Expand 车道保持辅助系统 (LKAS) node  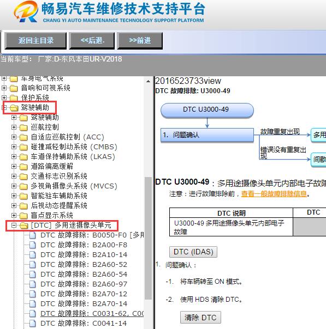(14, 156)
